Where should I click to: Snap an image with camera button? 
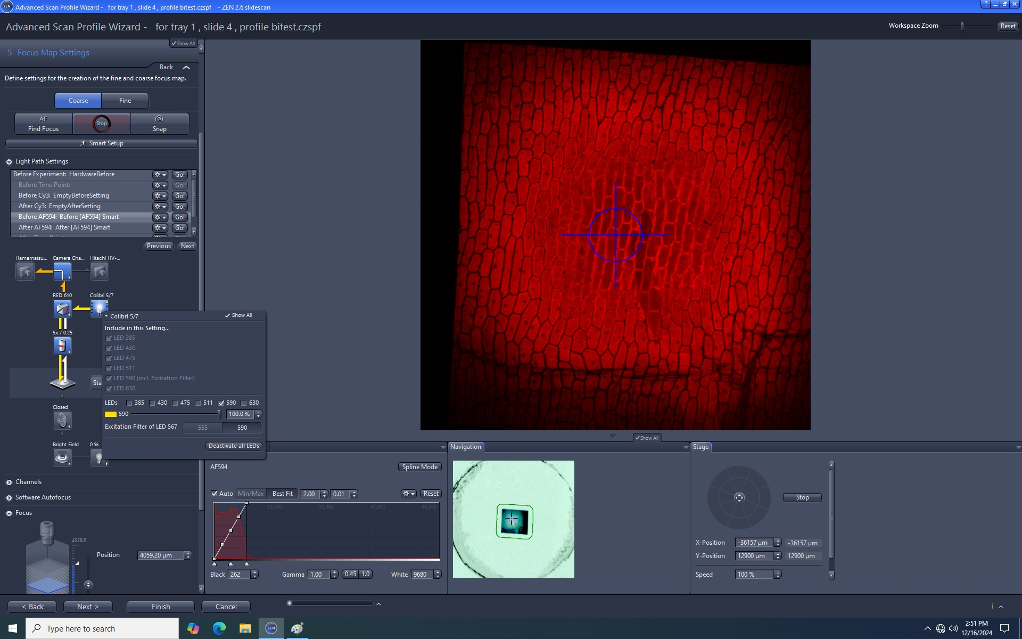coord(159,124)
